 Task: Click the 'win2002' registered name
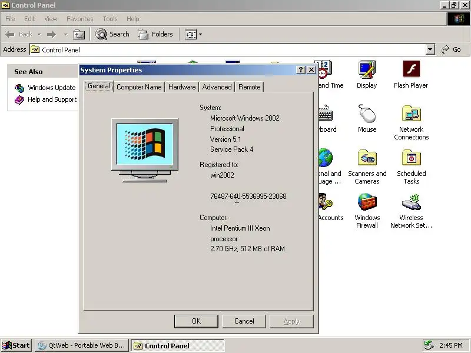(222, 175)
